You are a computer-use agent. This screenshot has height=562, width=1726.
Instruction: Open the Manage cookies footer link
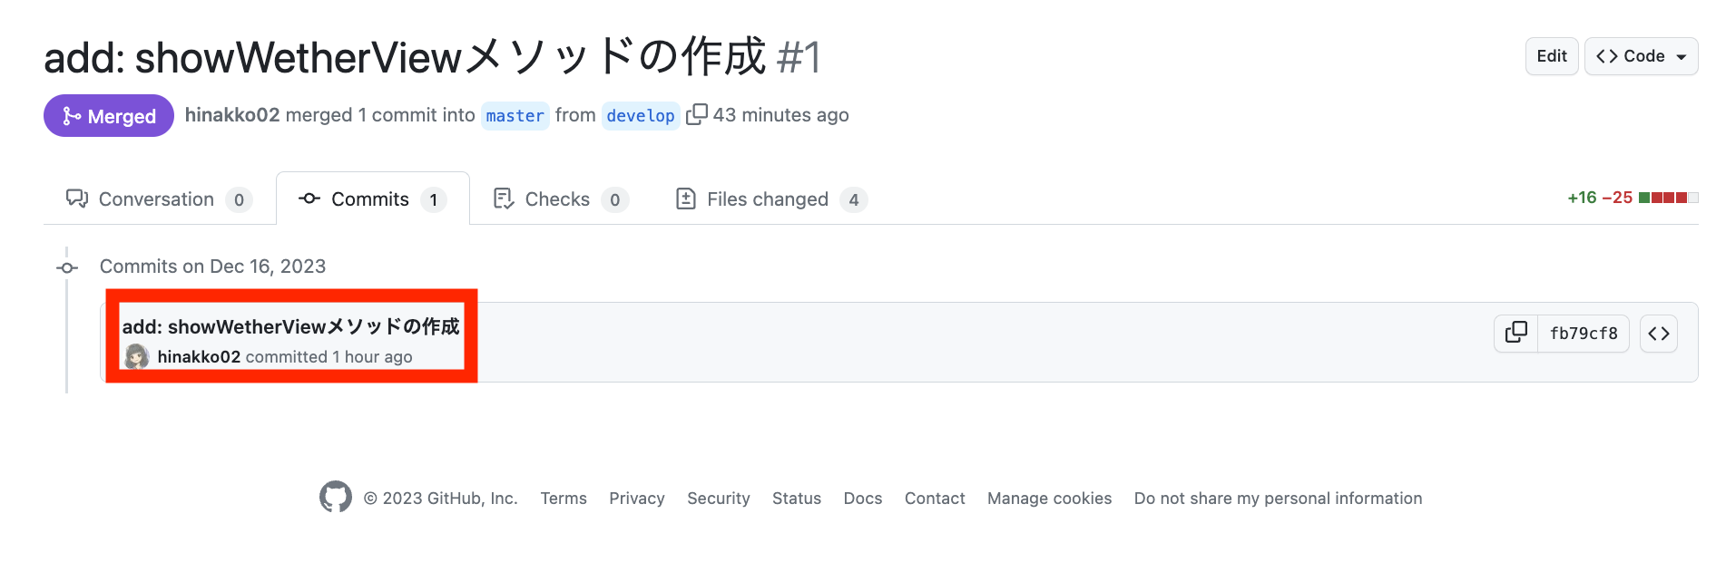pyautogui.click(x=1049, y=498)
